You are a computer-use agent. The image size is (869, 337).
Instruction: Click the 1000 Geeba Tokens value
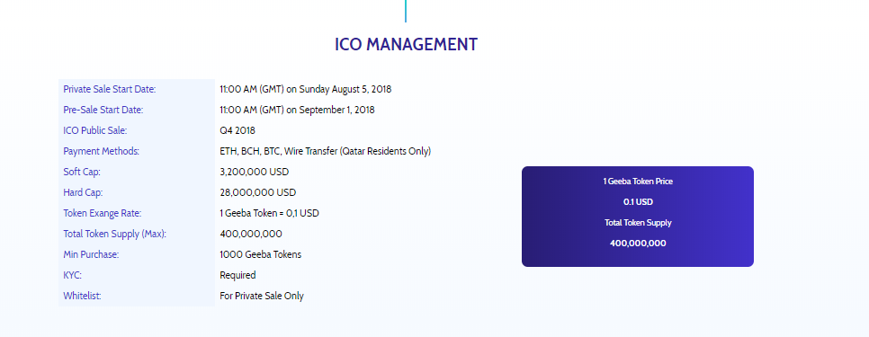tap(261, 254)
